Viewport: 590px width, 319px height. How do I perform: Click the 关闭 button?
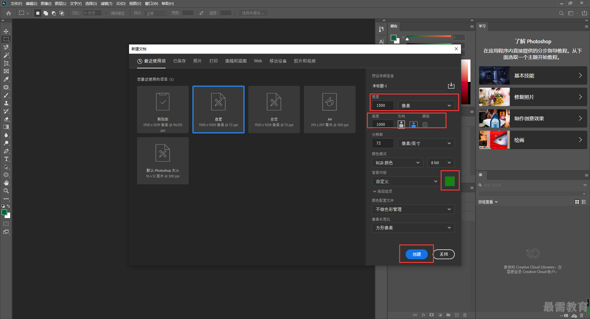coord(444,254)
